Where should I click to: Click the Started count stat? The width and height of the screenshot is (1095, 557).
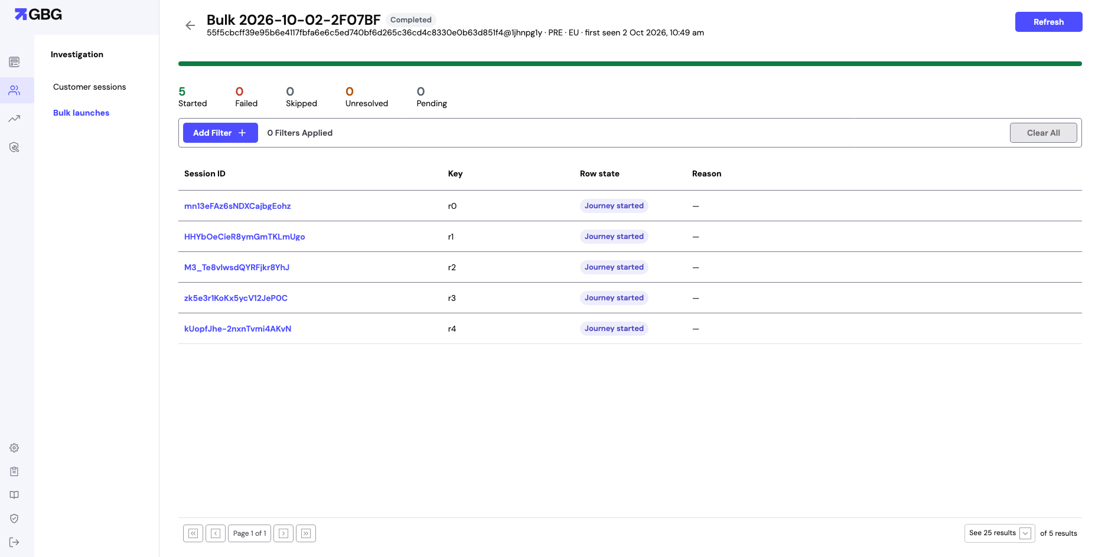pyautogui.click(x=193, y=97)
